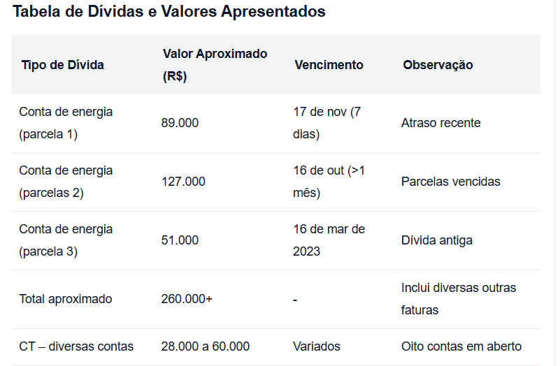560x366 pixels.
Task: Click the "Tipo de Dívida" column header
Action: (x=62, y=65)
